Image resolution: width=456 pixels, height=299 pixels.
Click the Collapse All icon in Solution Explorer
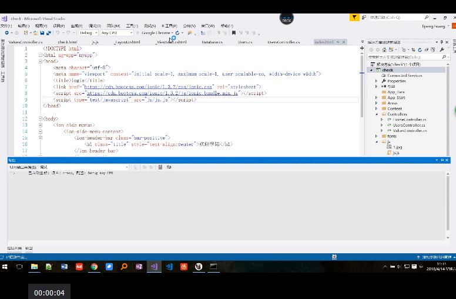click(427, 50)
